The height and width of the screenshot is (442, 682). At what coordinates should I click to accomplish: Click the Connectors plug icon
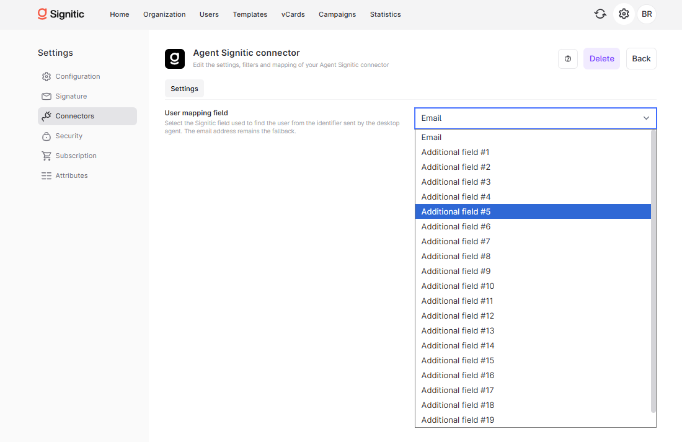(x=46, y=116)
